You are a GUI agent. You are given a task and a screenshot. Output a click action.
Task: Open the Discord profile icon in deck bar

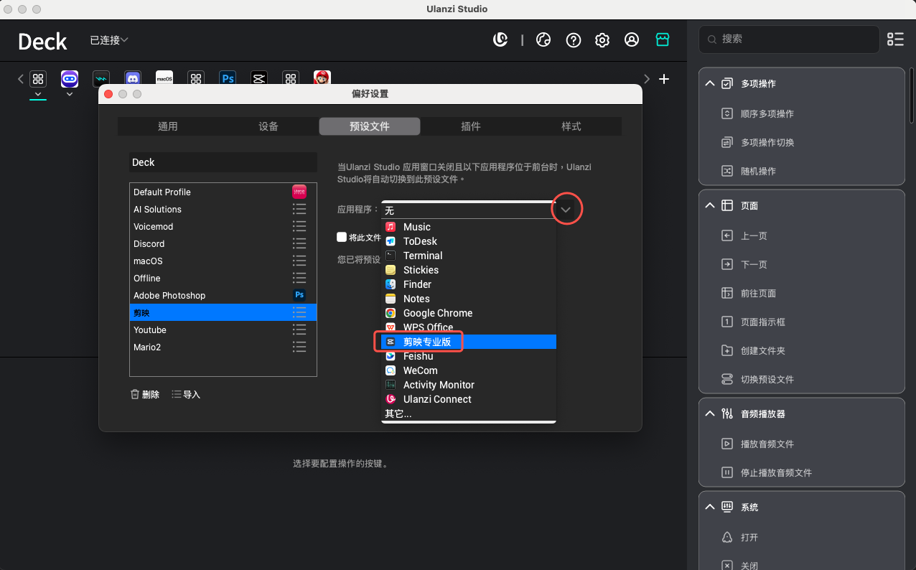[132, 78]
